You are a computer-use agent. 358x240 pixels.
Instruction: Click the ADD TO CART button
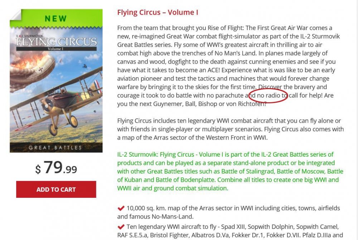(x=56, y=189)
